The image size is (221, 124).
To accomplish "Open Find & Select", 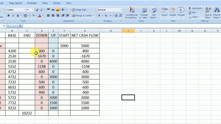I will [x=217, y=13].
